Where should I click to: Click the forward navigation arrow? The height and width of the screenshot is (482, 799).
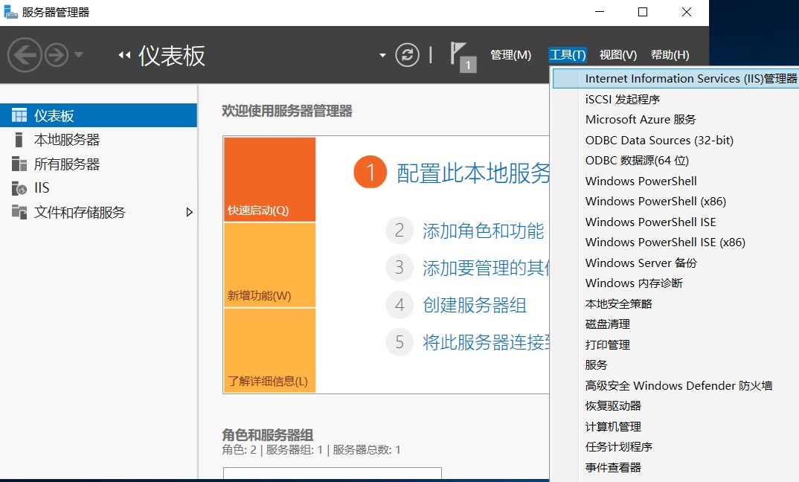(57, 55)
